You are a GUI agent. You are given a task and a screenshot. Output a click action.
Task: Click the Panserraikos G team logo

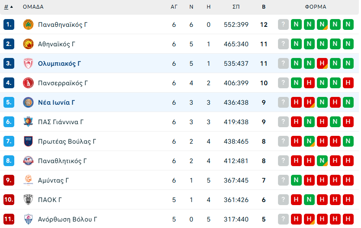(28, 83)
